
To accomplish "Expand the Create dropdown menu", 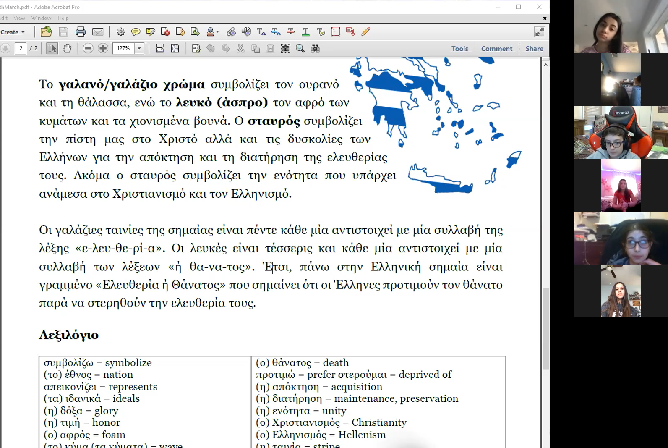I will (13, 32).
